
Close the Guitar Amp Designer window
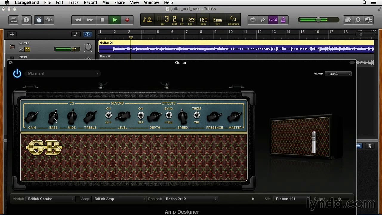pos(10,62)
